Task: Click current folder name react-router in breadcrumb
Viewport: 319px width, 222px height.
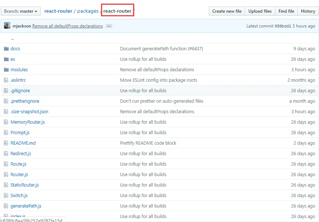Action: [x=117, y=11]
